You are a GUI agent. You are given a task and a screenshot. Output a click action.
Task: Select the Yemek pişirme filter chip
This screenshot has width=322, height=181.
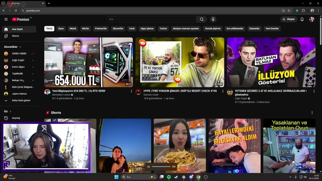tap(213, 29)
